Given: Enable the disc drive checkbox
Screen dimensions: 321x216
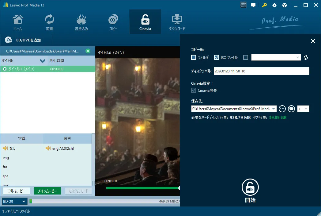Looking at the screenshot, I should click(245, 57).
